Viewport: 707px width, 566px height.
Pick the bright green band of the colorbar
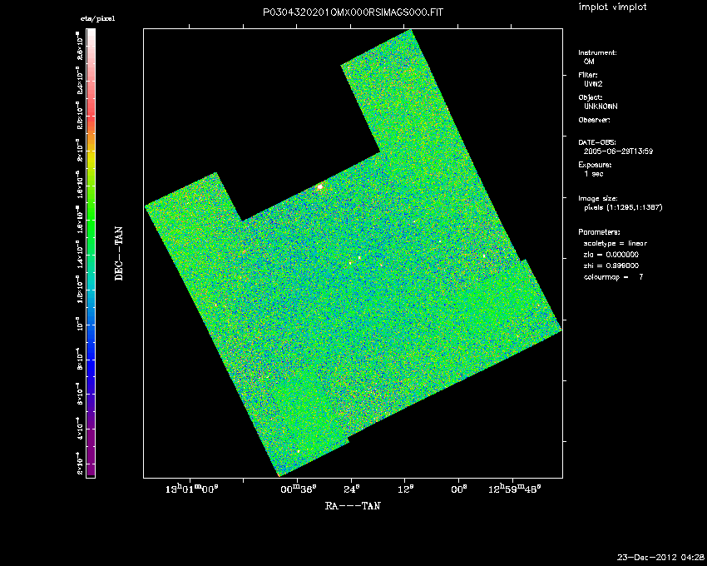coord(91,226)
